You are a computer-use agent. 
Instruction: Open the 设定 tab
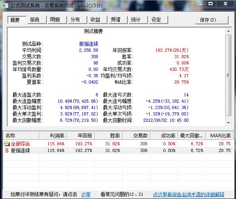tap(159, 20)
